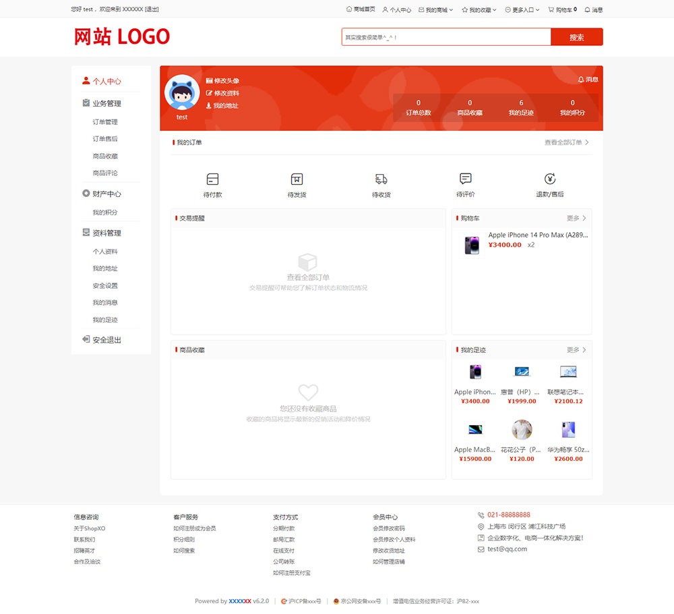This screenshot has width=674, height=614.
Task: Expand the 更多入口 top dropdown
Action: click(522, 9)
